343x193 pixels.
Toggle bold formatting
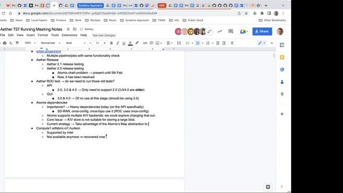(111, 43)
